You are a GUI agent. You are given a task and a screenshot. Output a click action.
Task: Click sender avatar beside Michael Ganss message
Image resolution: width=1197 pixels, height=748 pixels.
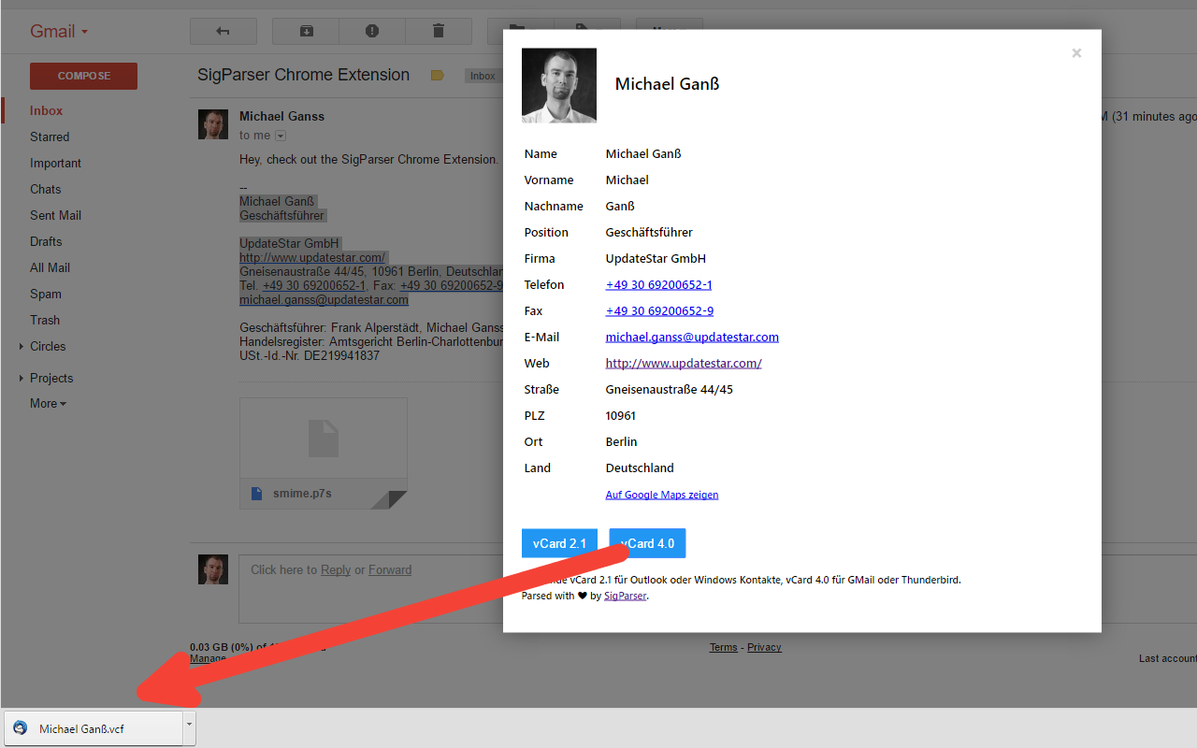coord(213,124)
